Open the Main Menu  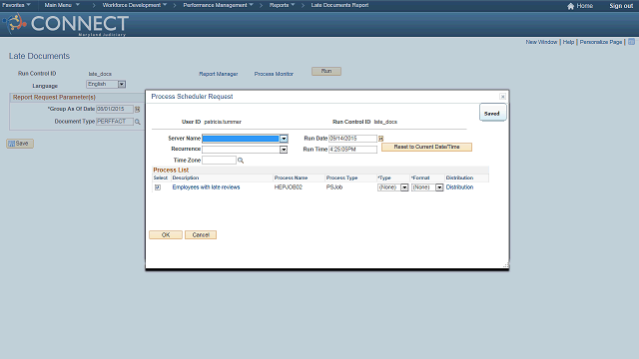[x=62, y=5]
